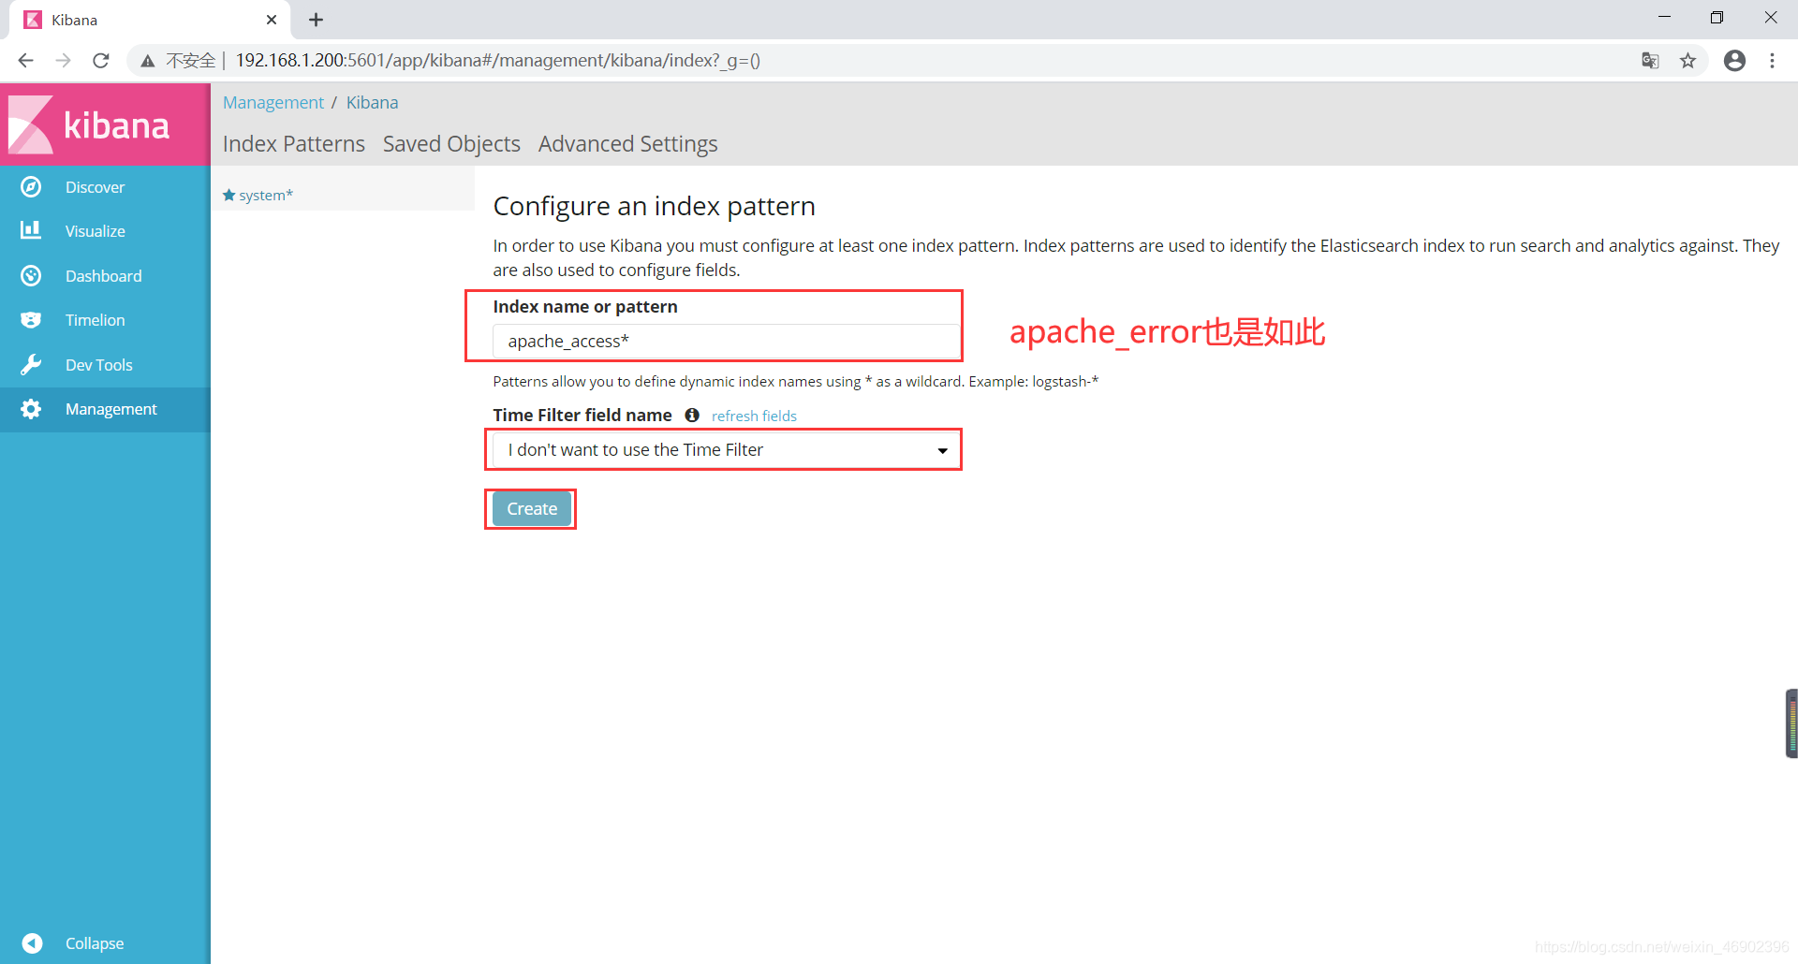Screen dimensions: 1798x964
Task: Switch to Advanced Settings tab
Action: coord(628,144)
